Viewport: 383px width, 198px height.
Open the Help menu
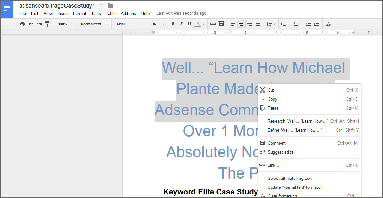(145, 13)
